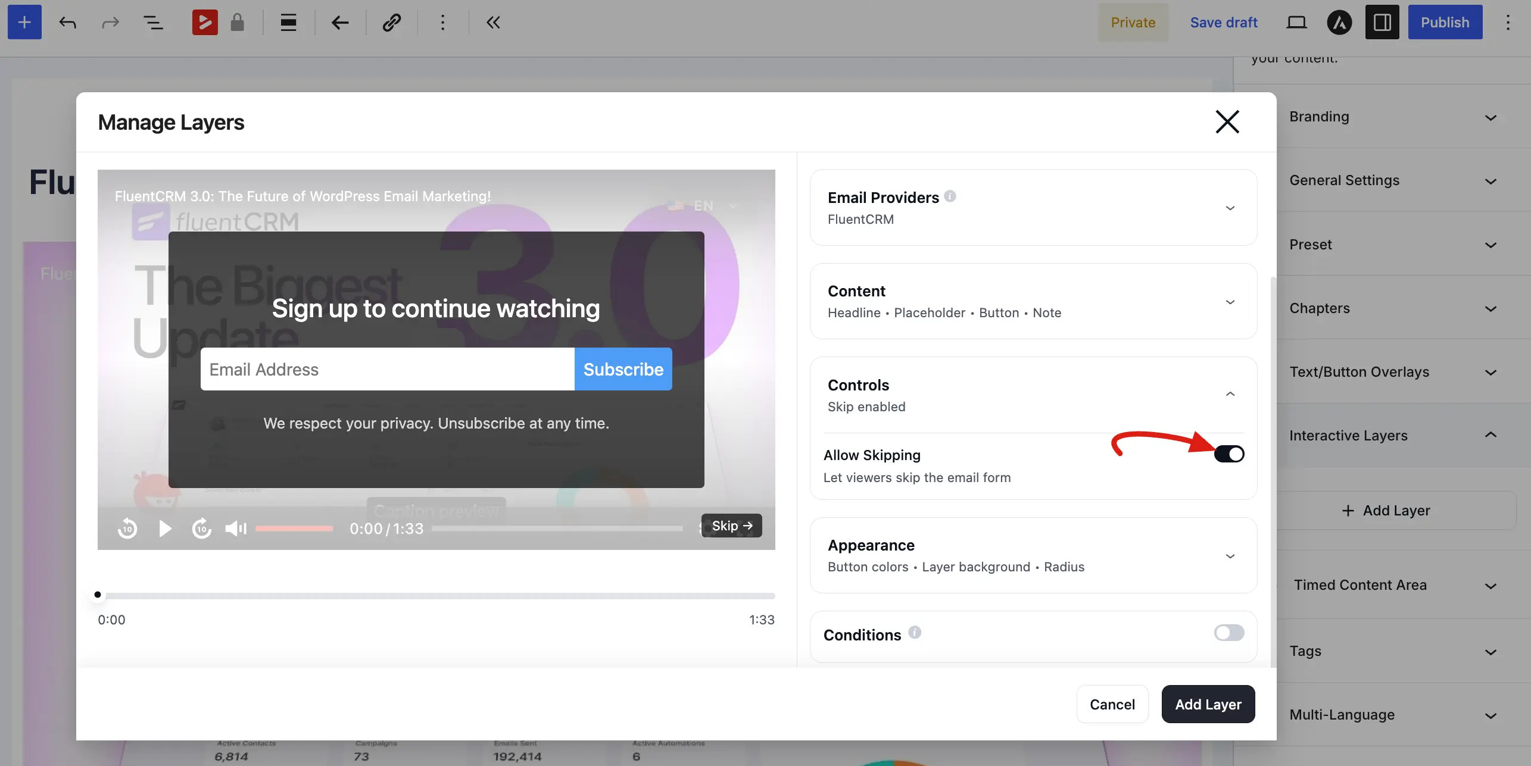
Task: Click the dark Add Layer dialog button
Action: pyautogui.click(x=1208, y=704)
